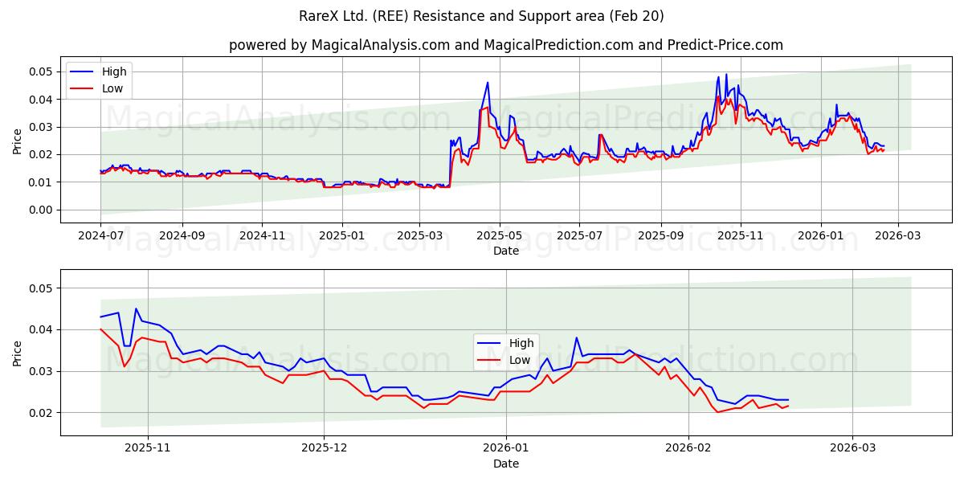Screen dimensions: 964x482
Task: Click the '0.03' y-axis label on the top chart
Action: click(42, 127)
